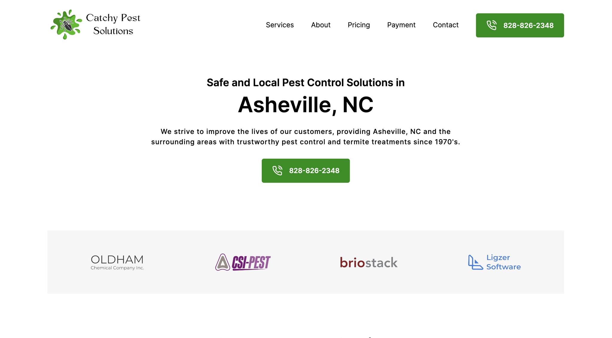Click the CSI-Pest triangle logo icon
The width and height of the screenshot is (612, 338).
(223, 262)
